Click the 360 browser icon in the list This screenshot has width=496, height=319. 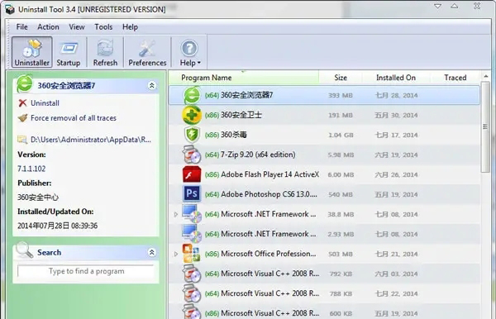pos(192,95)
